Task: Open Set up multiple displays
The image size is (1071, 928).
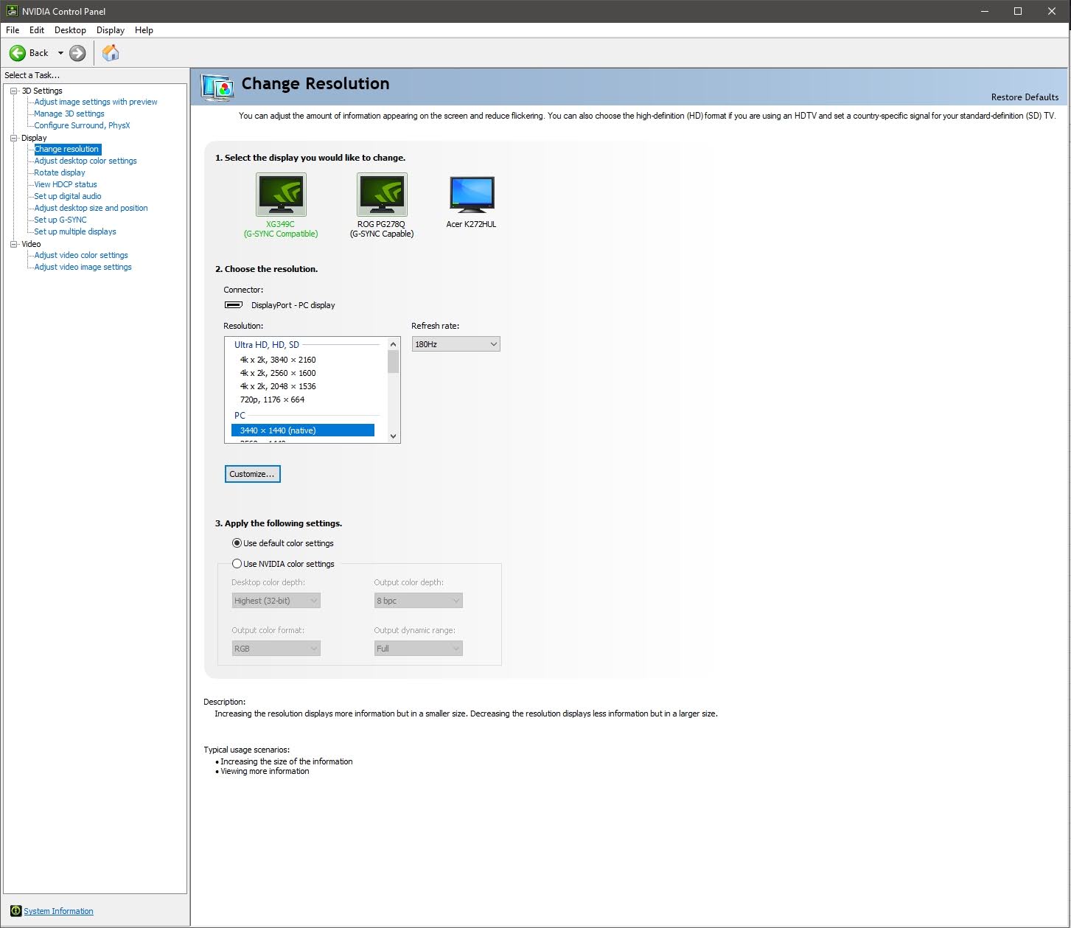Action: [x=75, y=231]
